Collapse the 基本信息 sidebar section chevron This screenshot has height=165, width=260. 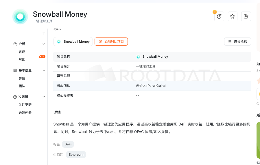pos(44,70)
